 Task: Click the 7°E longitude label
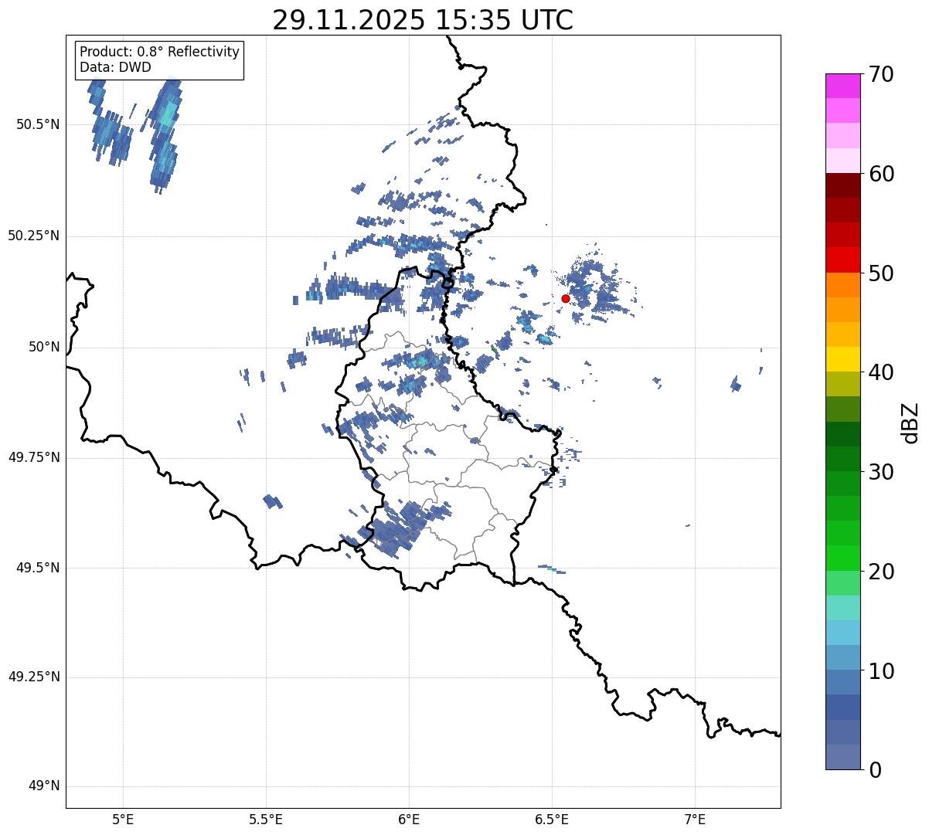tap(695, 820)
